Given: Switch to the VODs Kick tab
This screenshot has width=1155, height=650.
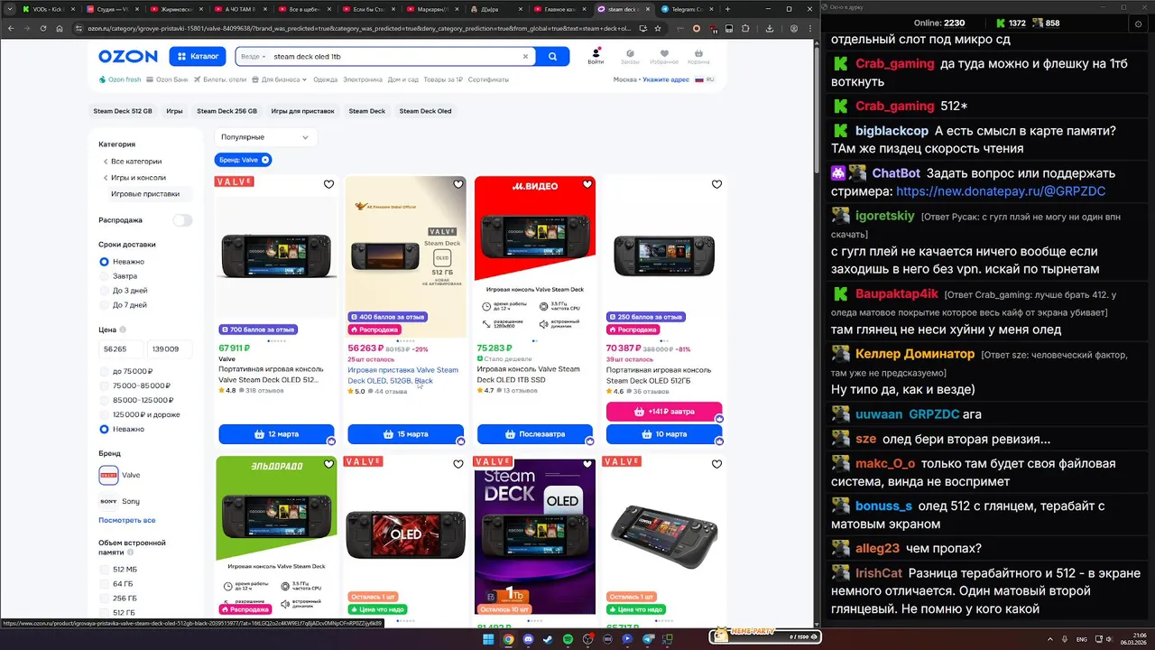Looking at the screenshot, I should (50, 9).
